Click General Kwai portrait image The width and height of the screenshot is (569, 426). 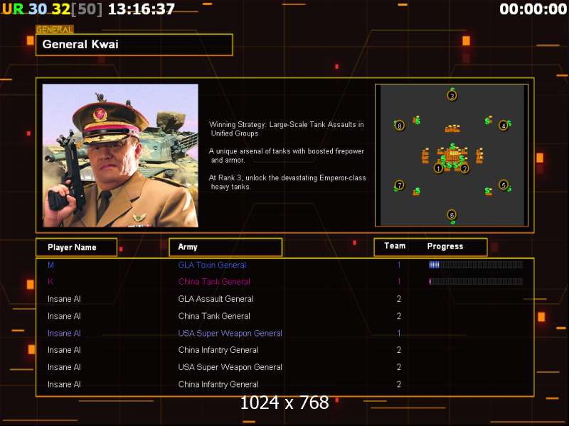[x=120, y=155]
